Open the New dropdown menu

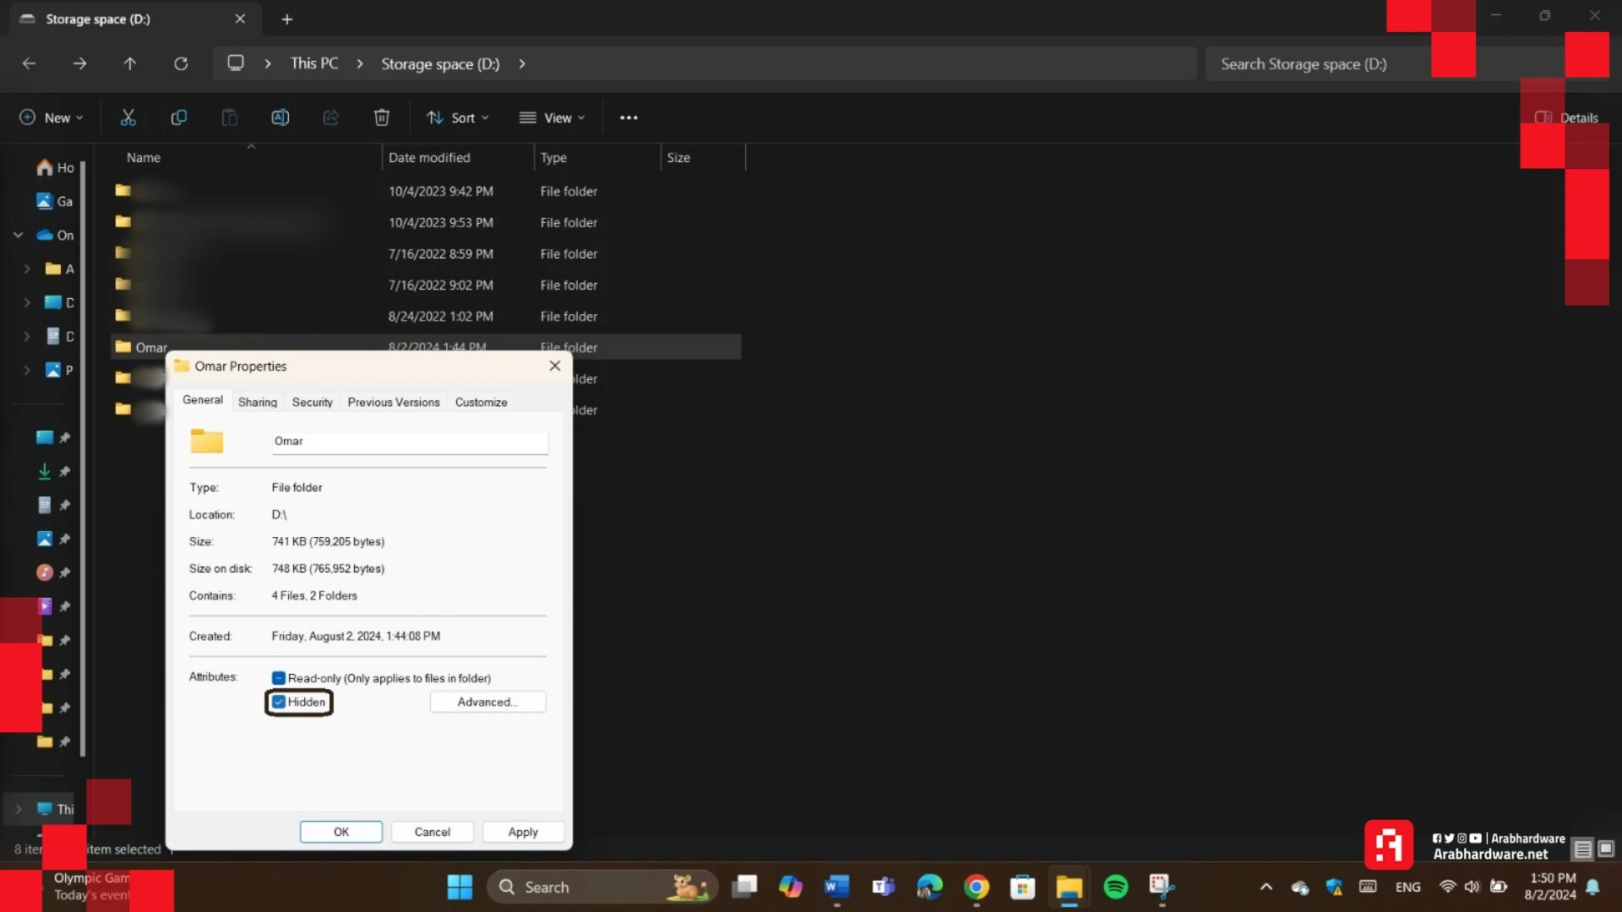click(51, 117)
